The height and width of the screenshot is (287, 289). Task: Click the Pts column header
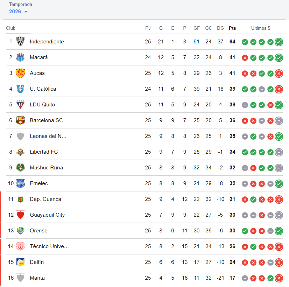pyautogui.click(x=232, y=28)
